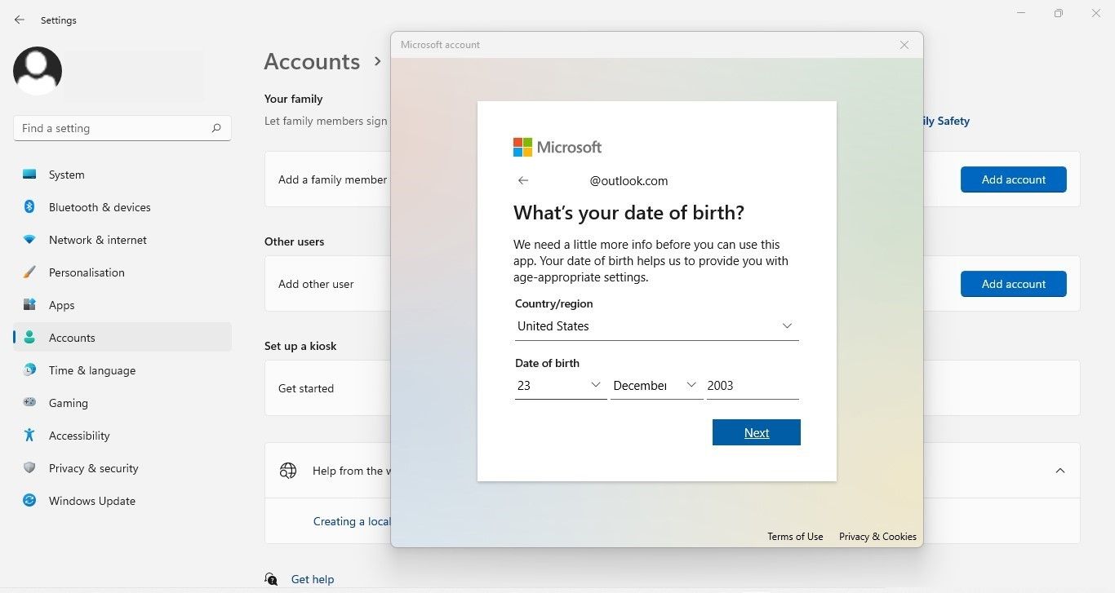Image resolution: width=1115 pixels, height=593 pixels.
Task: Open Gaming settings
Action: (x=122, y=403)
